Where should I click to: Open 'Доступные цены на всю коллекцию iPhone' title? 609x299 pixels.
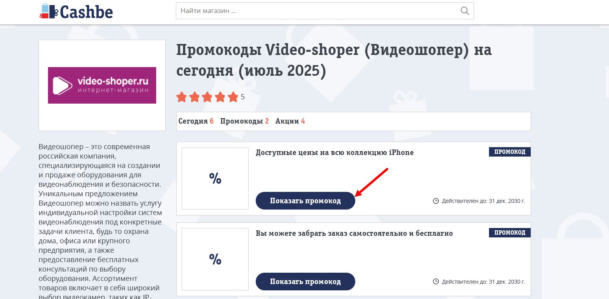[335, 153]
